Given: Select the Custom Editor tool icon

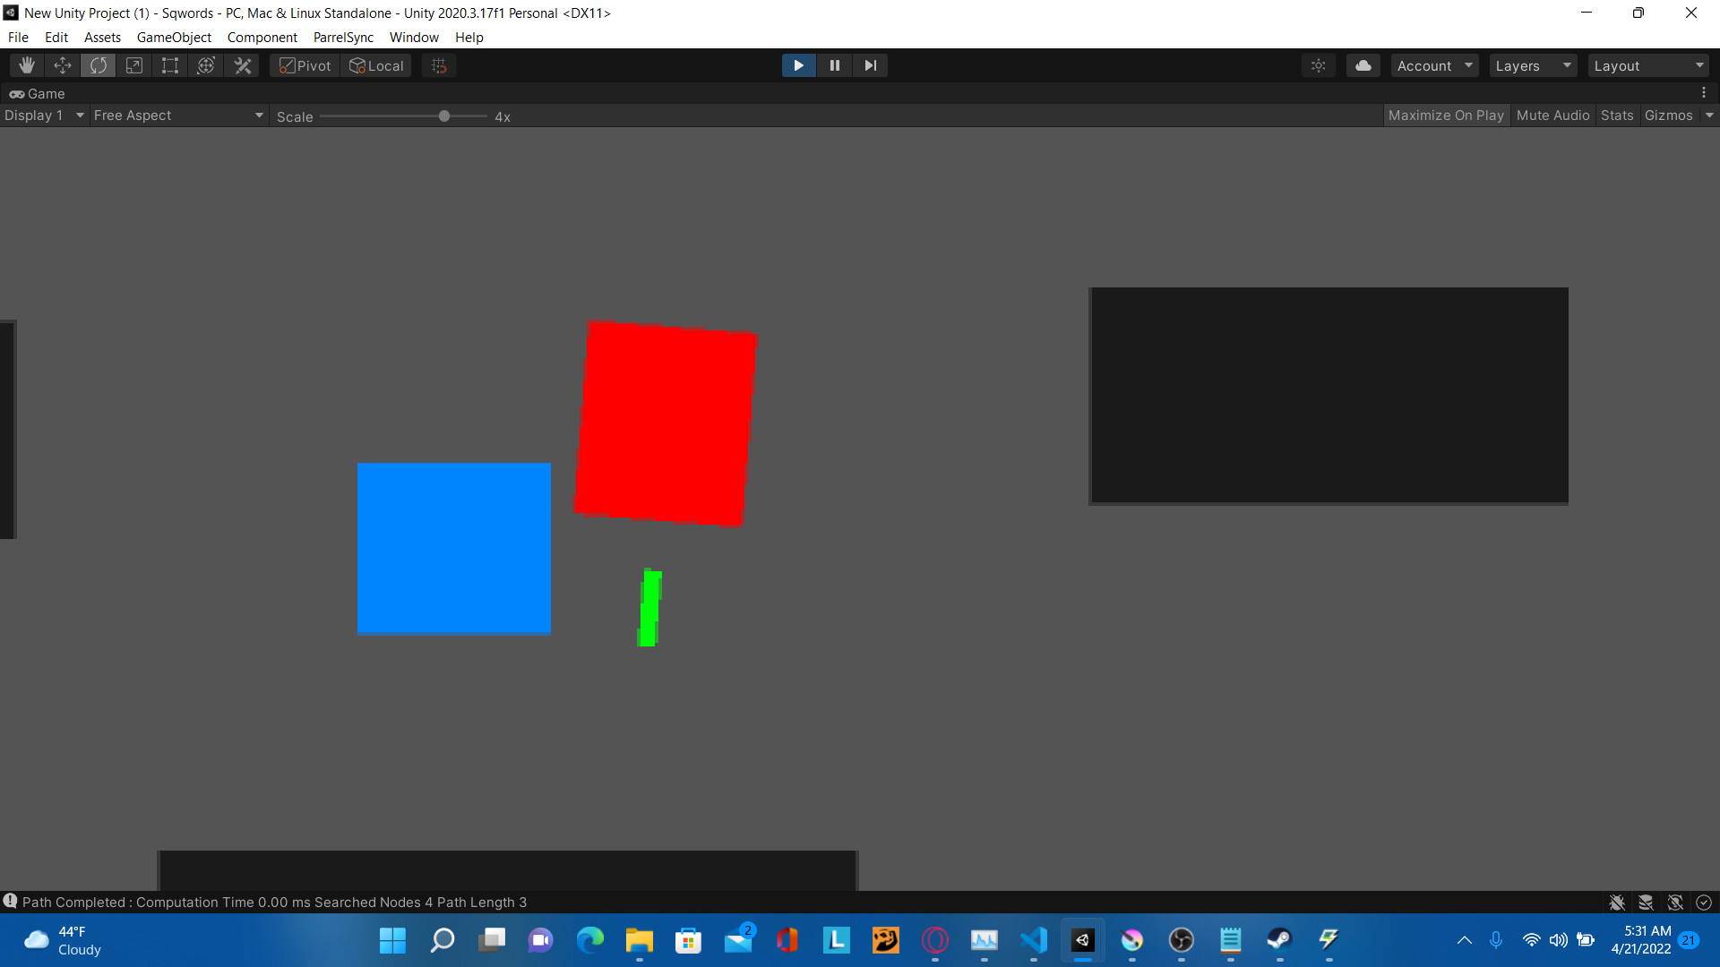Looking at the screenshot, I should (x=242, y=65).
